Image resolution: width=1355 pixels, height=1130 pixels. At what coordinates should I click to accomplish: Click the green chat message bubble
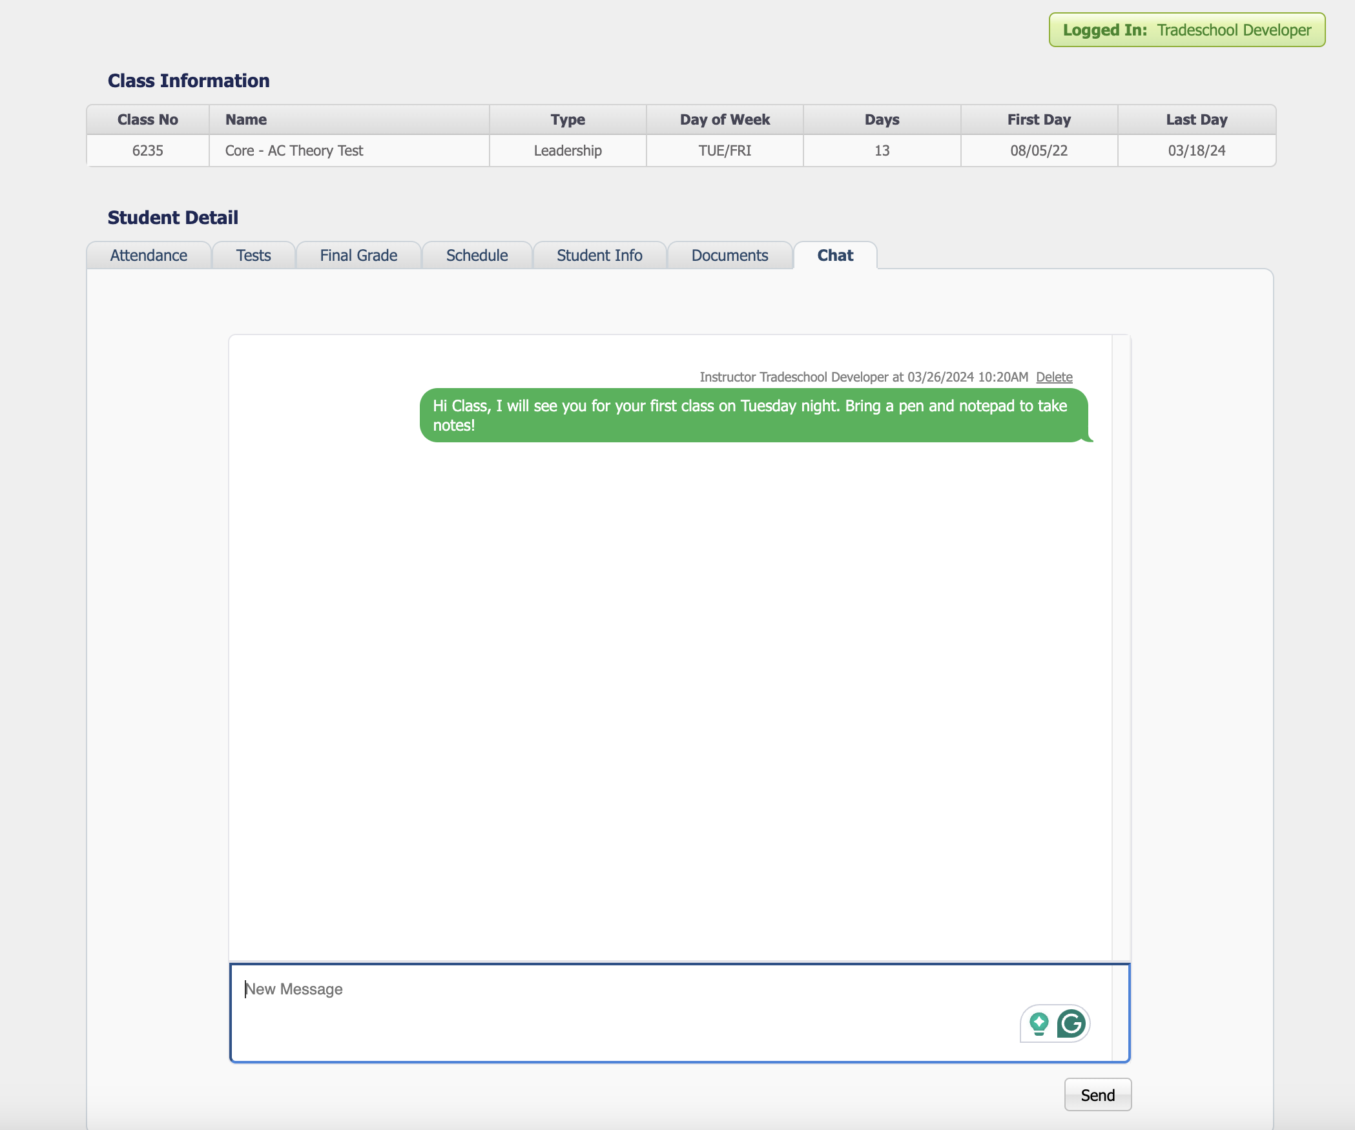click(754, 415)
